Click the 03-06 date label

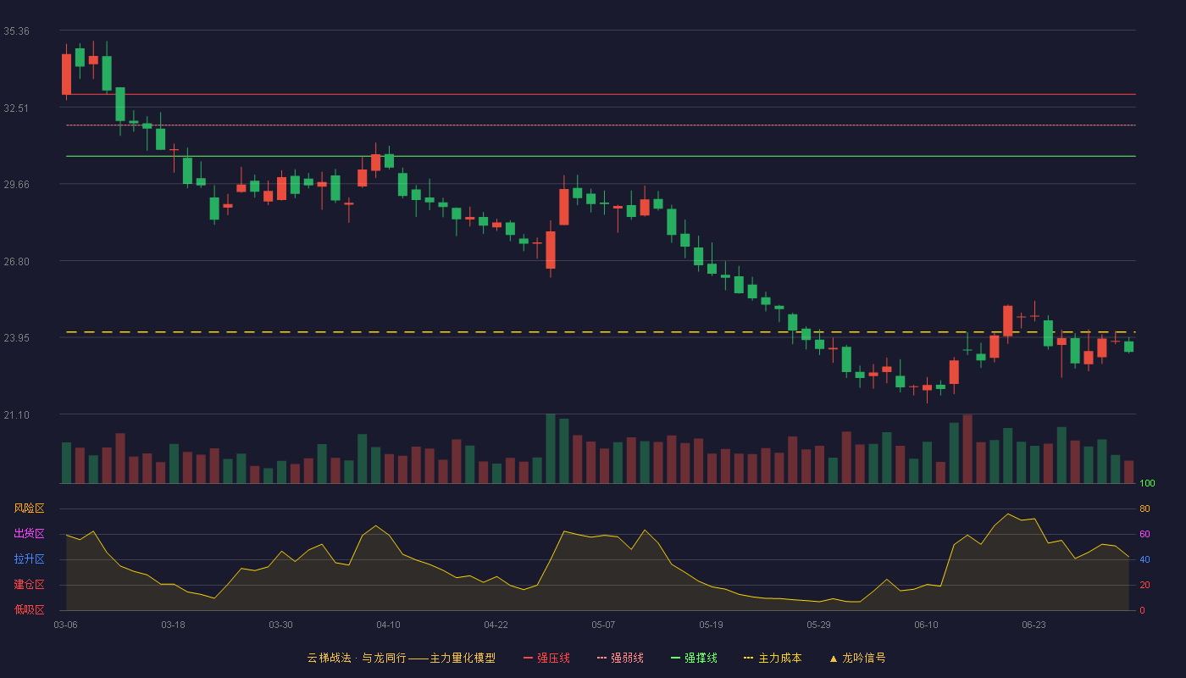65,625
